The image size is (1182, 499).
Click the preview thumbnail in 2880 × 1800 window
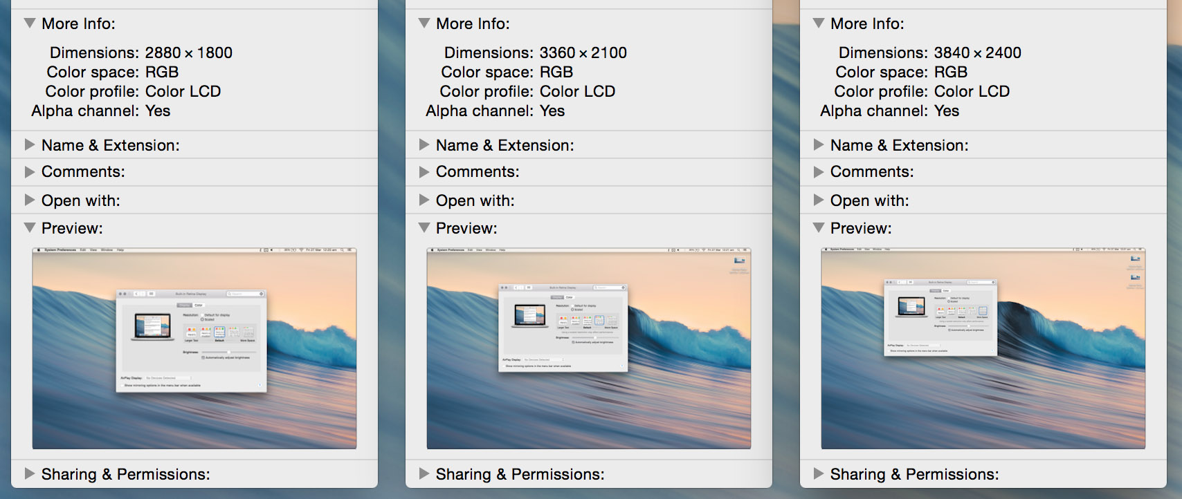point(194,348)
